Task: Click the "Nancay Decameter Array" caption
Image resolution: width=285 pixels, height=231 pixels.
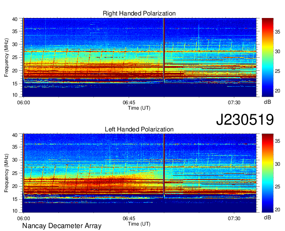Action: point(62,226)
